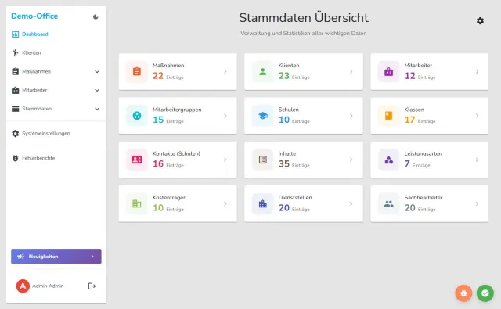Click the blue Dienststellen city icon
The height and width of the screenshot is (309, 501).
(x=263, y=203)
